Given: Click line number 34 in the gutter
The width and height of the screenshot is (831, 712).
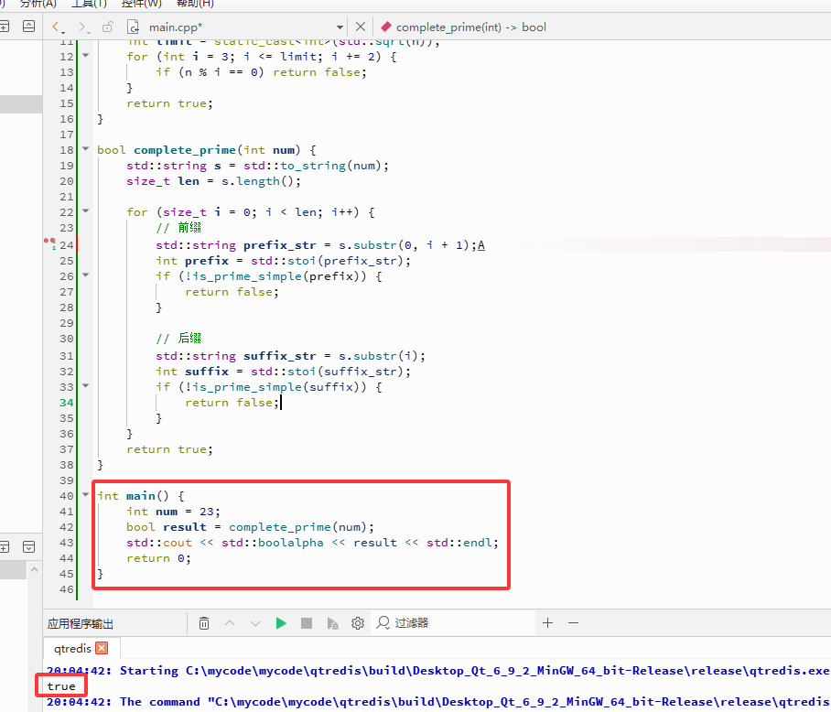Looking at the screenshot, I should (66, 403).
